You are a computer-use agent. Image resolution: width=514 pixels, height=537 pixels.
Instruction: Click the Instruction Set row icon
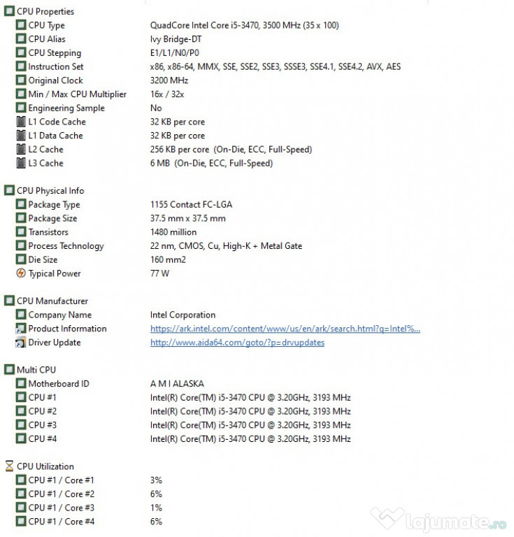pos(21,66)
